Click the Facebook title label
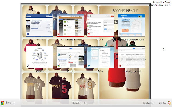172x107 pixels. click(40, 40)
